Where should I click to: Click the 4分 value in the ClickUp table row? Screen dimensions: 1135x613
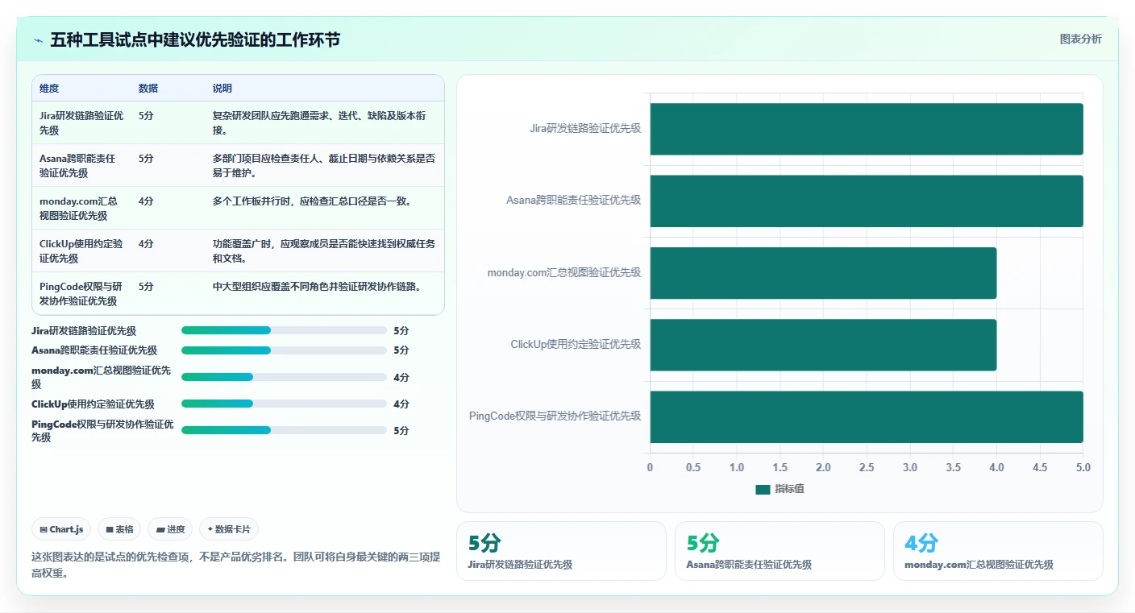[x=146, y=244]
